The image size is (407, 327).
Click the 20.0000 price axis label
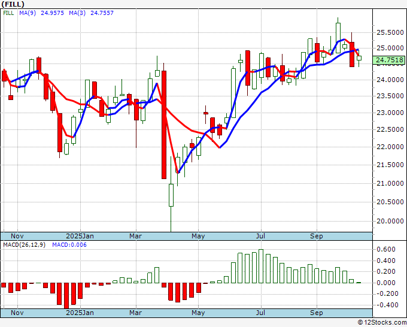coord(390,221)
